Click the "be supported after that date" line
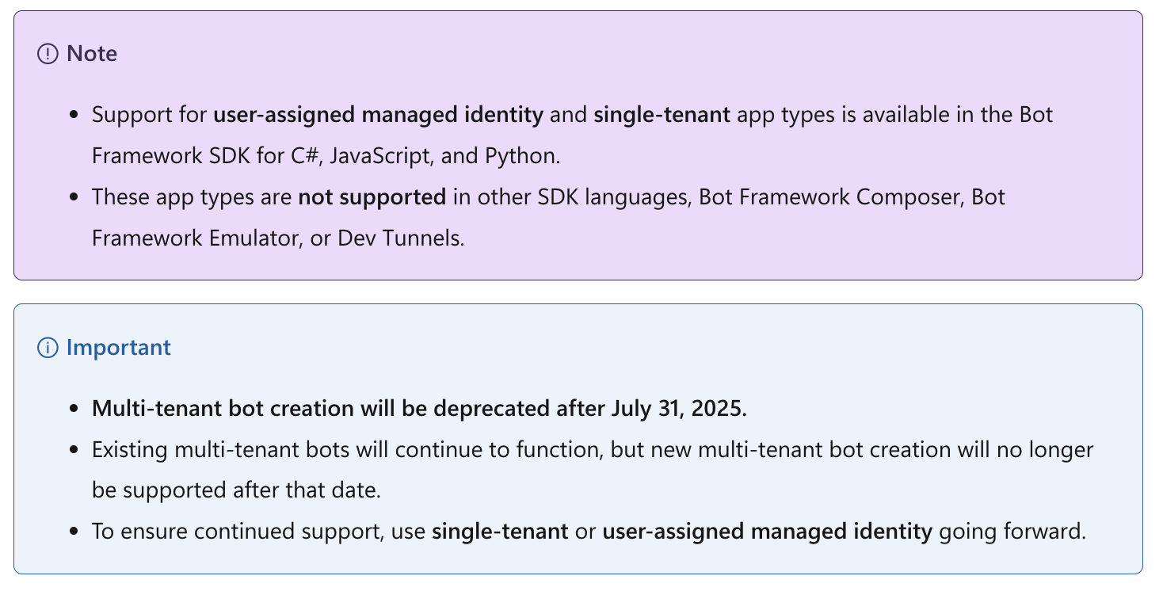Viewport: 1163px width, 591px height. coord(237,490)
